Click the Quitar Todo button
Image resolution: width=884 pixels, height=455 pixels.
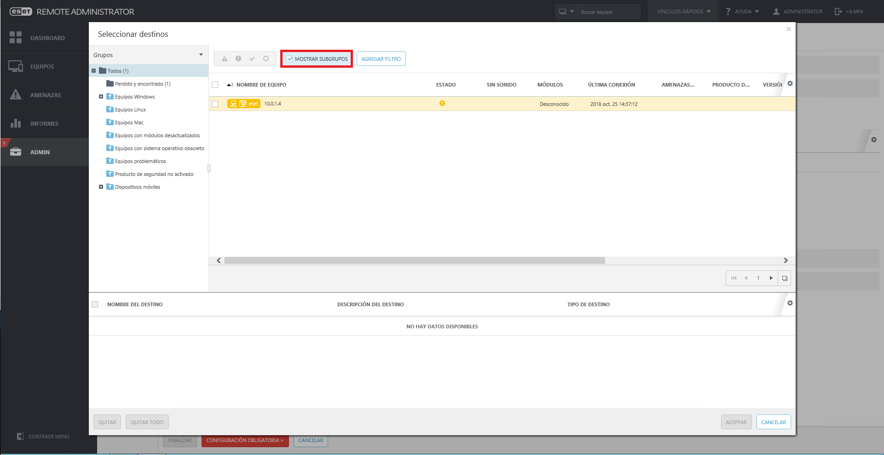(x=147, y=422)
